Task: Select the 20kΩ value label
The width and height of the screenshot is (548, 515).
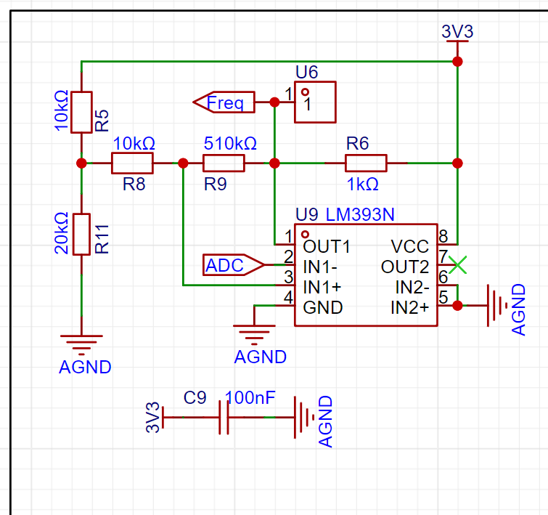Action: pos(62,233)
